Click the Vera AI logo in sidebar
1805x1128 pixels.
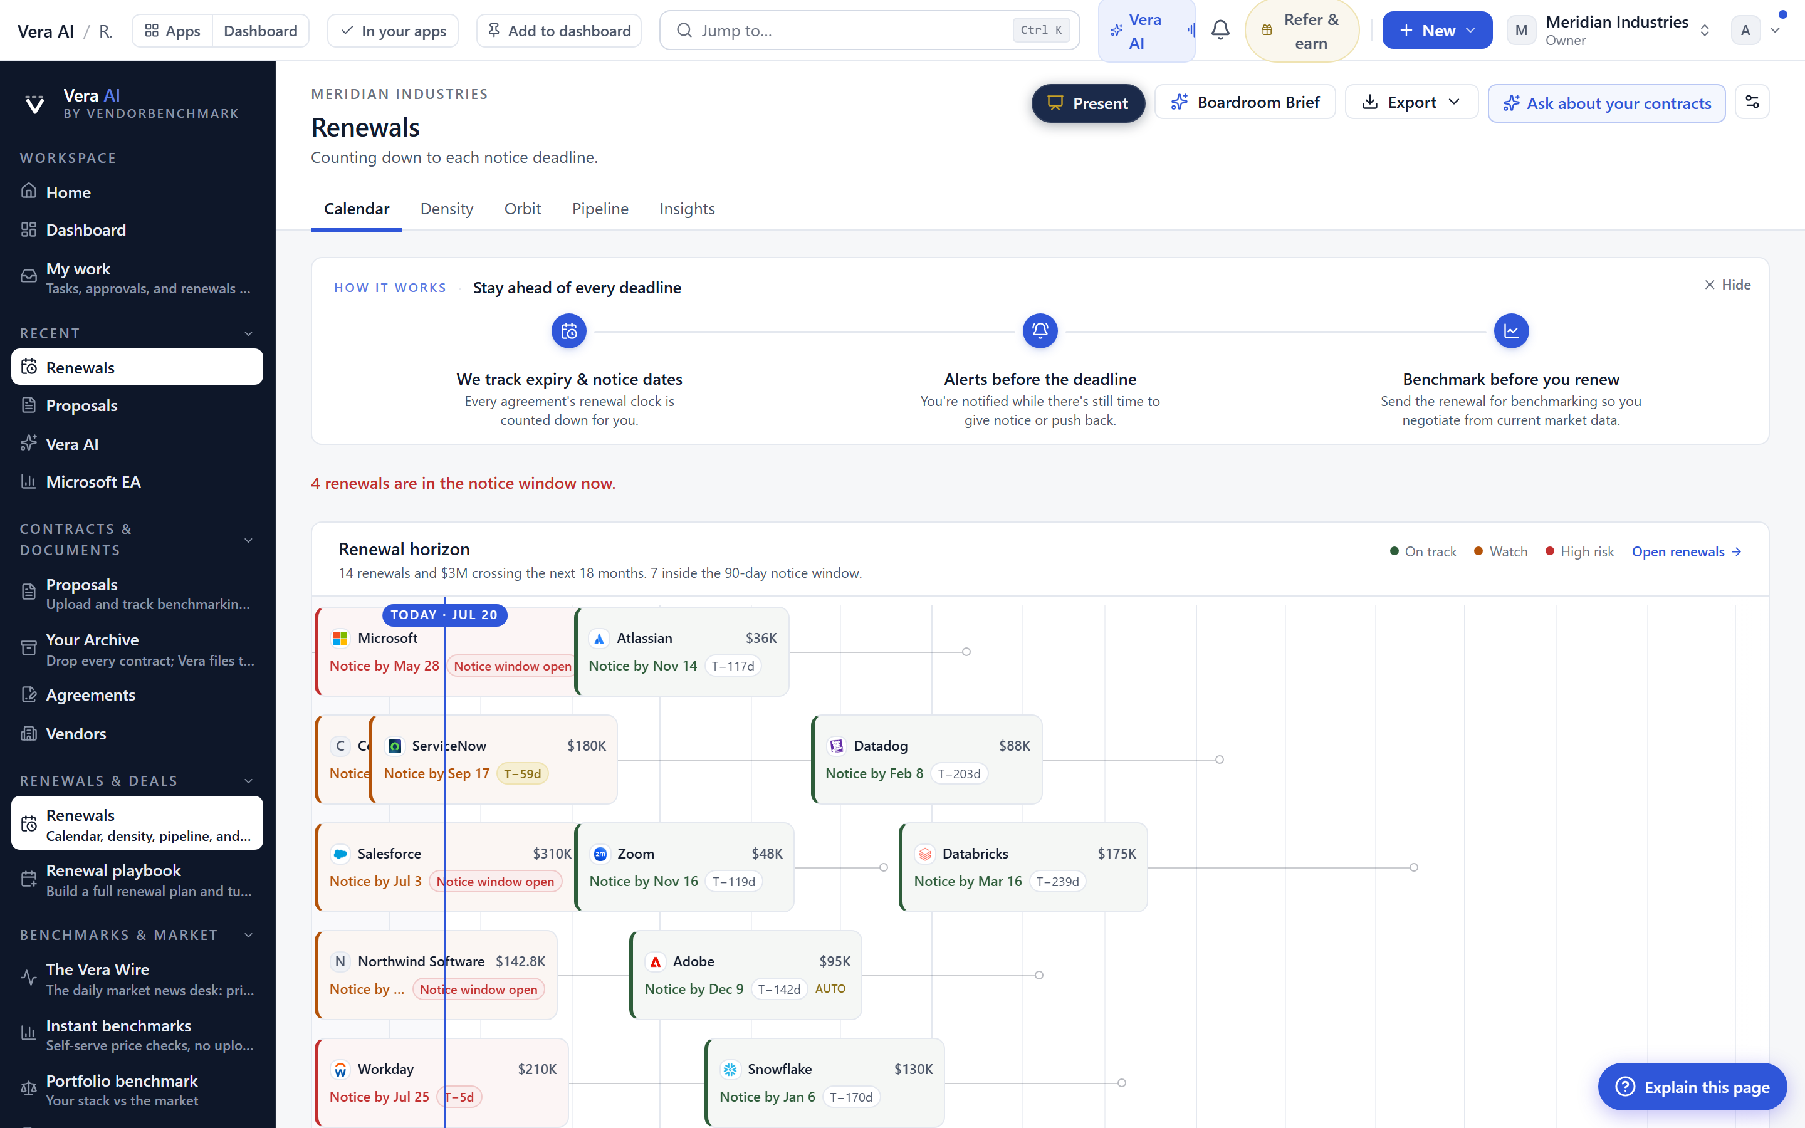[x=34, y=103]
